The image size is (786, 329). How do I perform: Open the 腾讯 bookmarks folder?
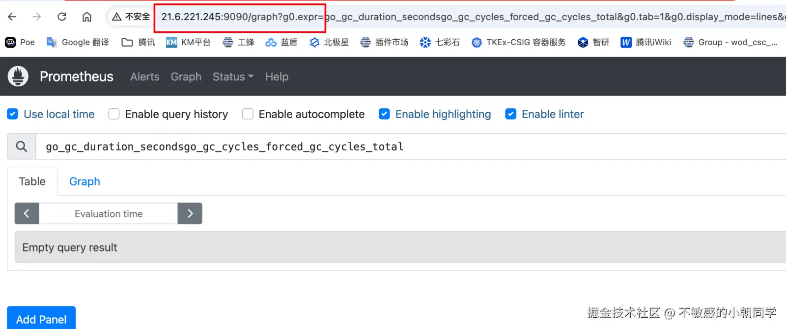[x=139, y=42]
